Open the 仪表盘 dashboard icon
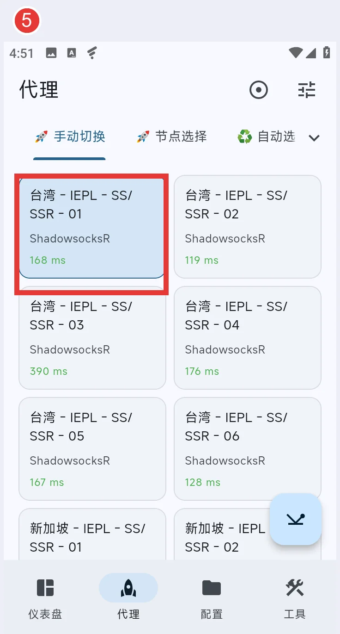Screen dimensions: 340x634 click(x=45, y=588)
